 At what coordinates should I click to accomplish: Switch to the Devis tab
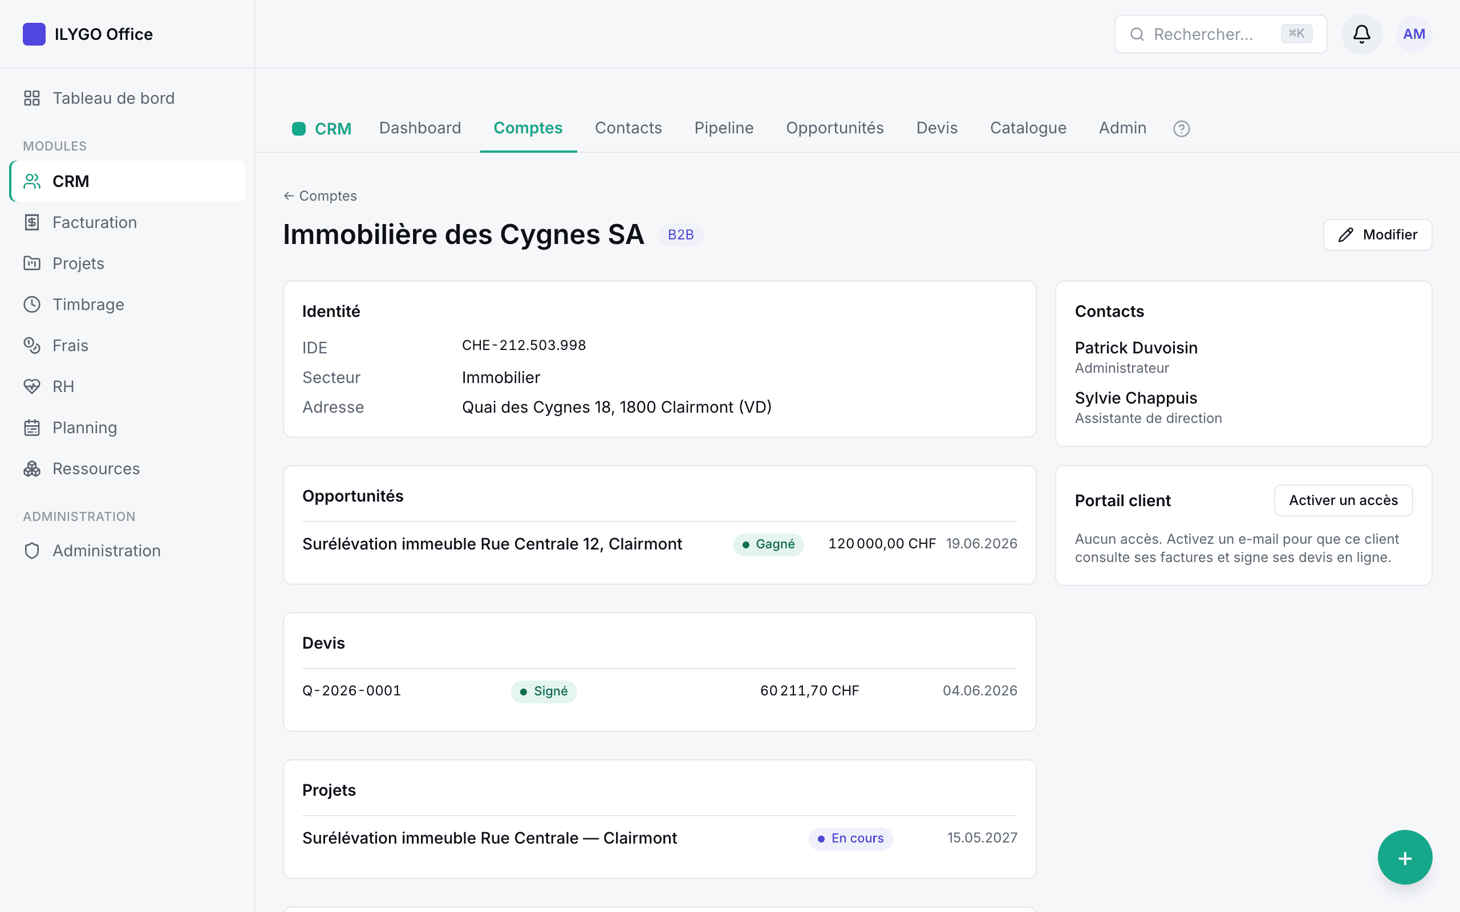click(x=937, y=128)
